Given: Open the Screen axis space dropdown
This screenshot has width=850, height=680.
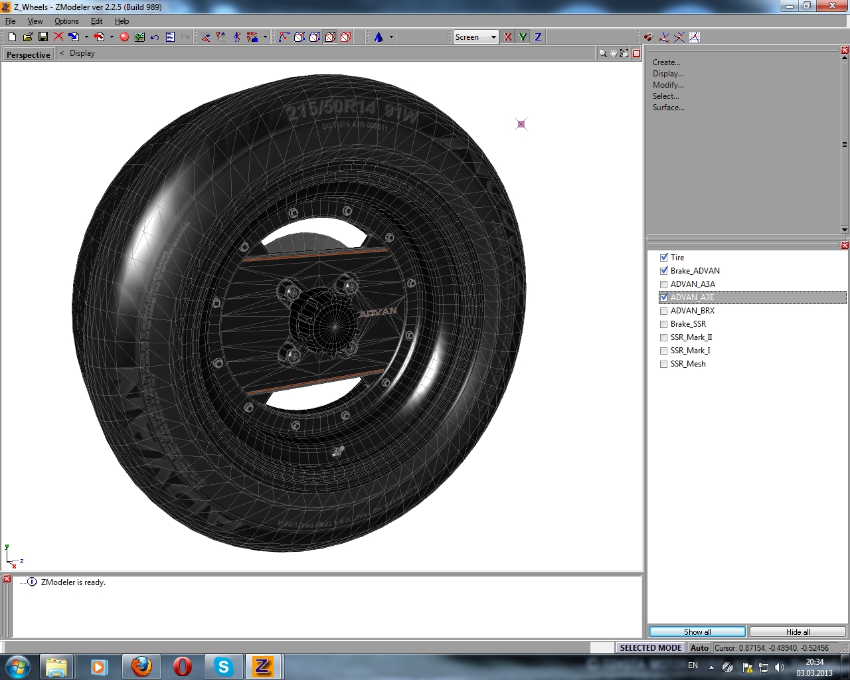Looking at the screenshot, I should click(475, 37).
